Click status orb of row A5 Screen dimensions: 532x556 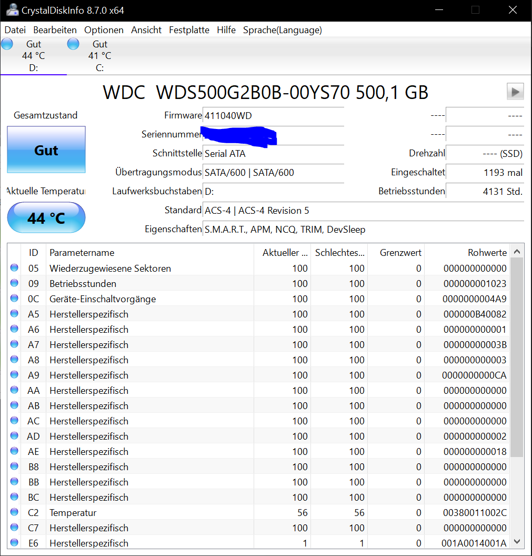click(14, 313)
